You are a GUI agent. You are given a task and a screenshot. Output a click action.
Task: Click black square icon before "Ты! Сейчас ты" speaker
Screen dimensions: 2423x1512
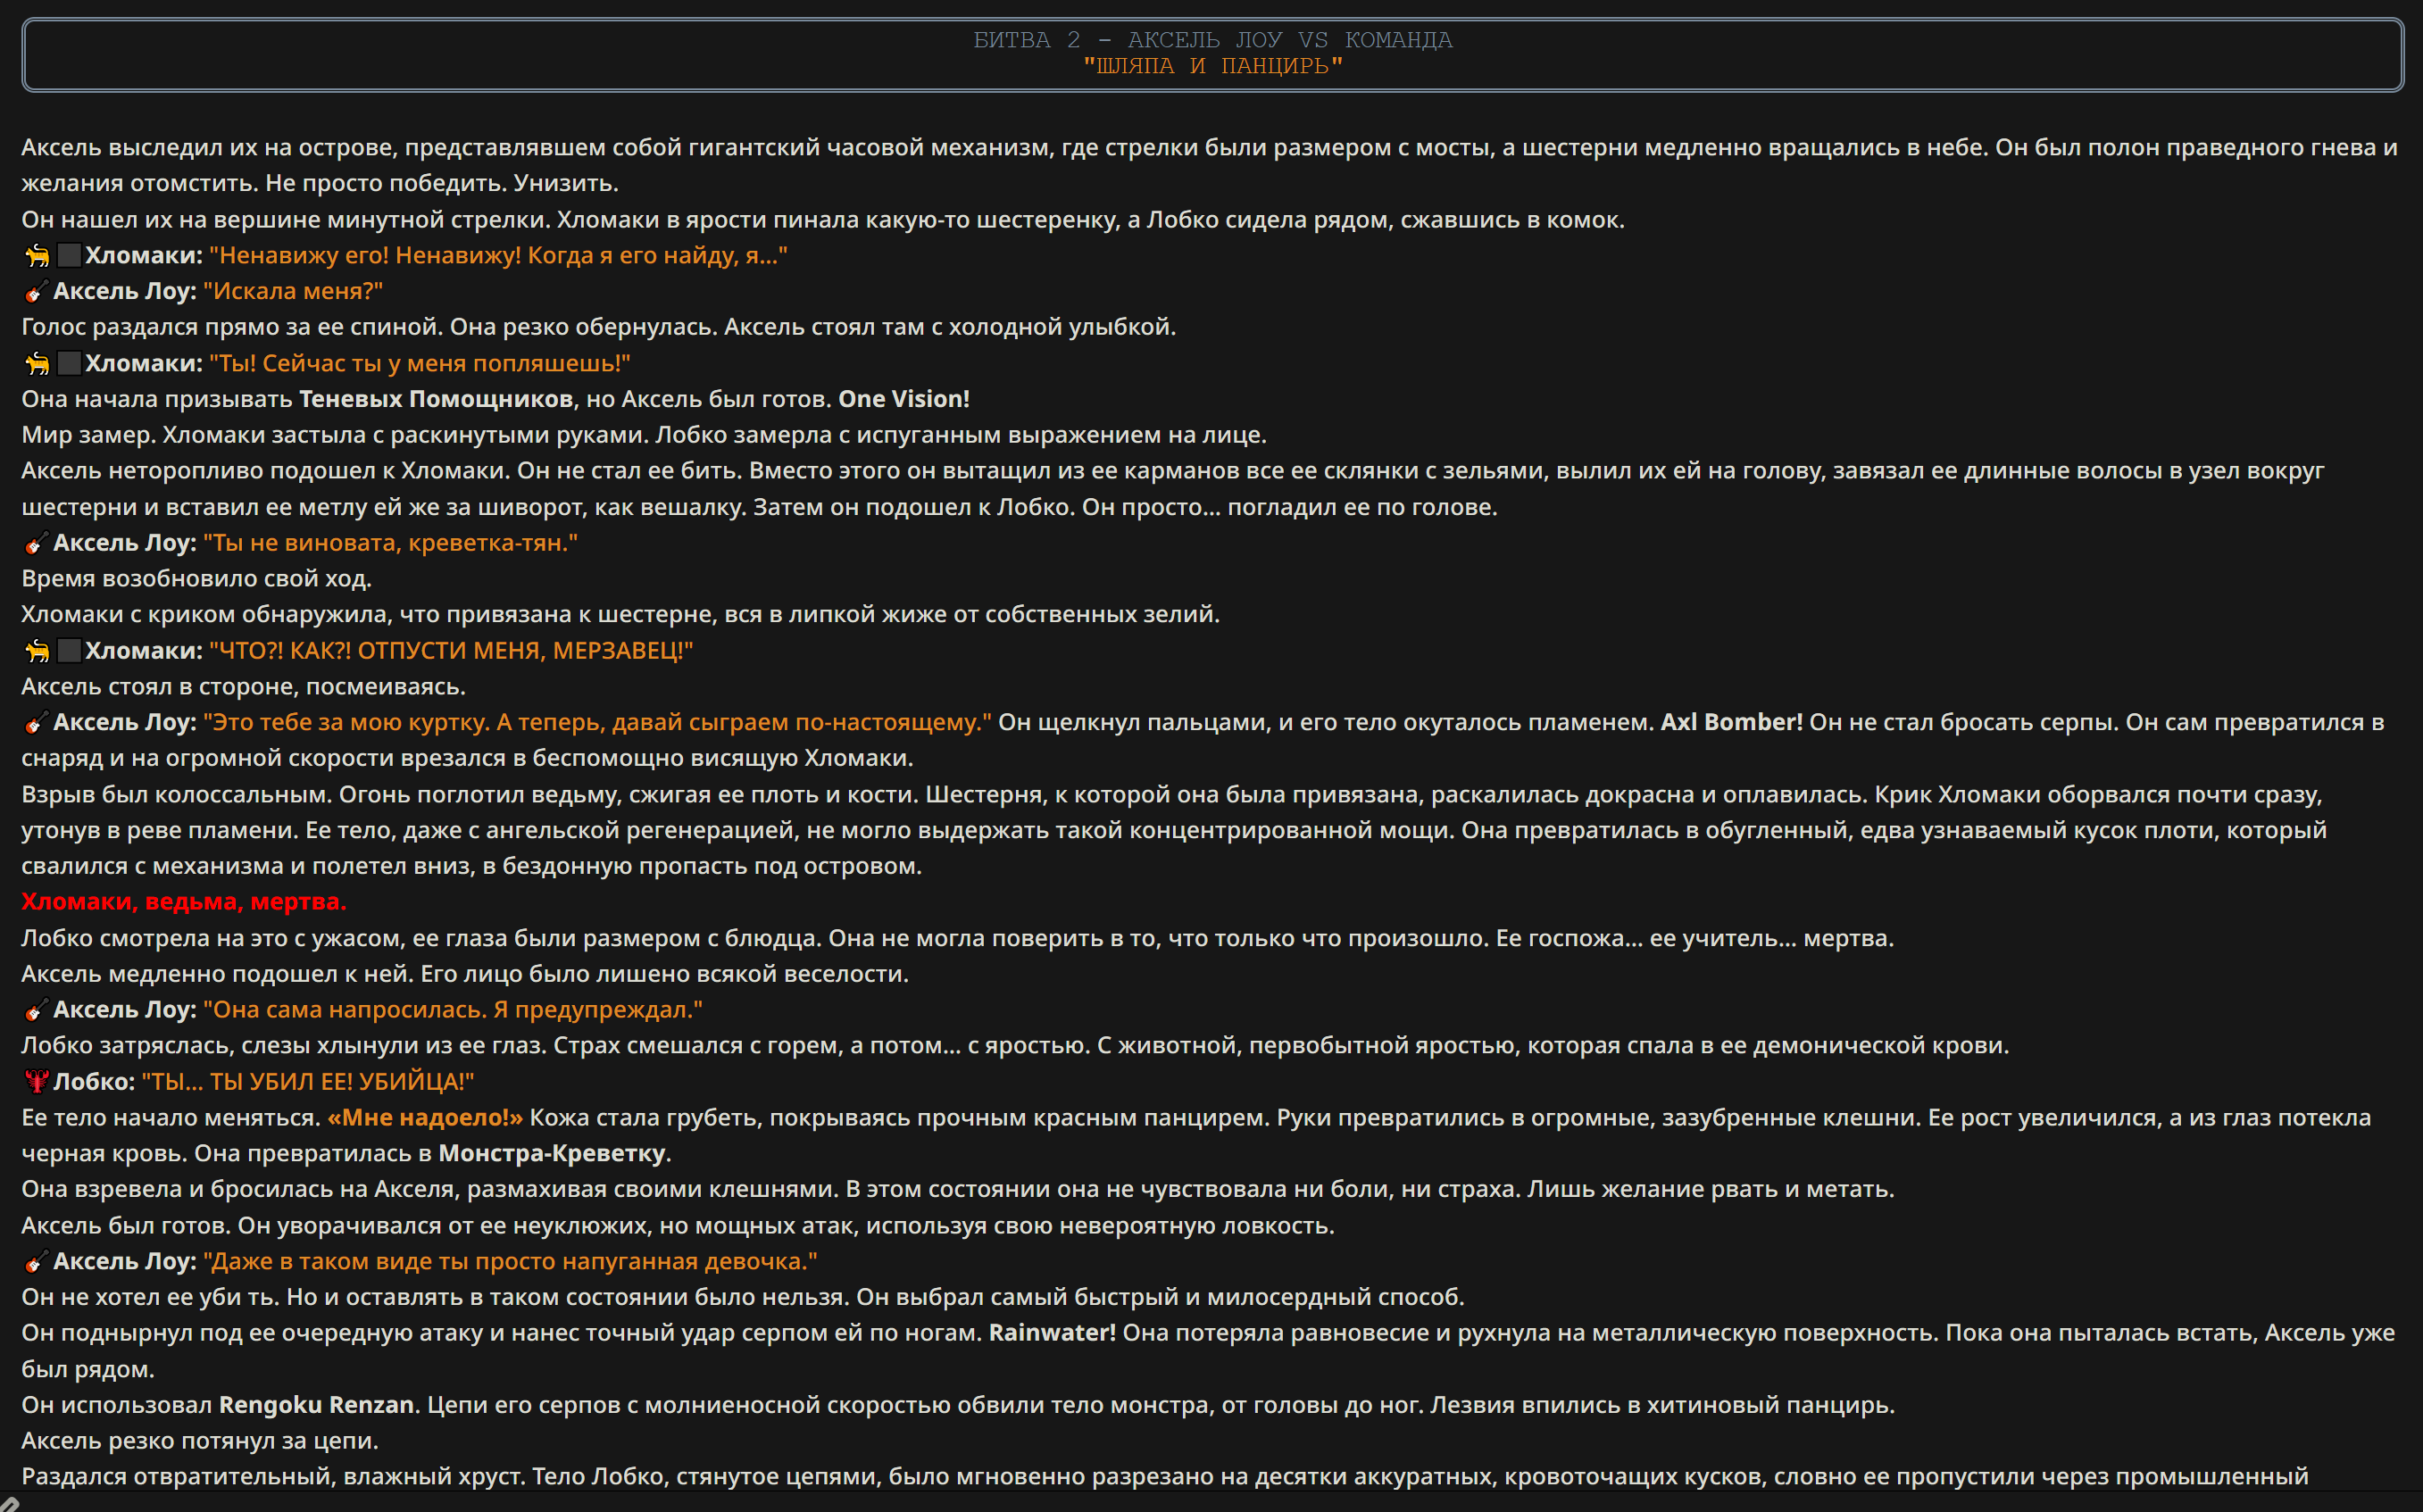(x=69, y=364)
